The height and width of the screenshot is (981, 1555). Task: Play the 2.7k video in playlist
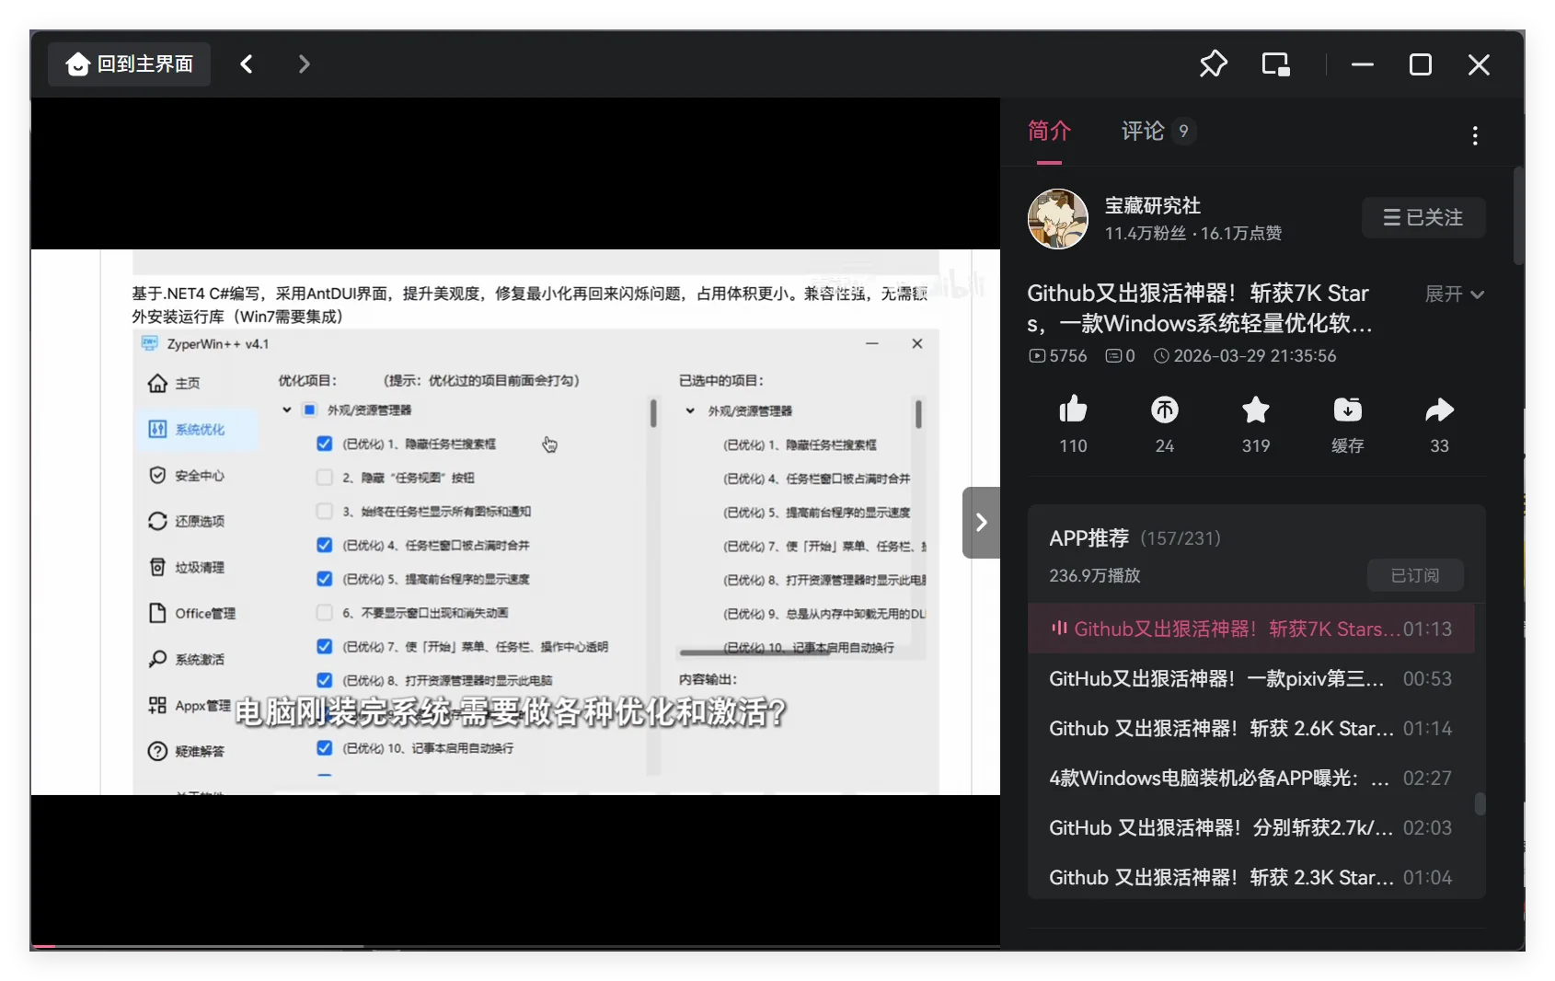pyautogui.click(x=1251, y=828)
